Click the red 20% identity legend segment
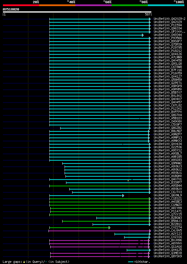Viewport: 187px width, 264px height. pyautogui.click(x=21, y=5)
